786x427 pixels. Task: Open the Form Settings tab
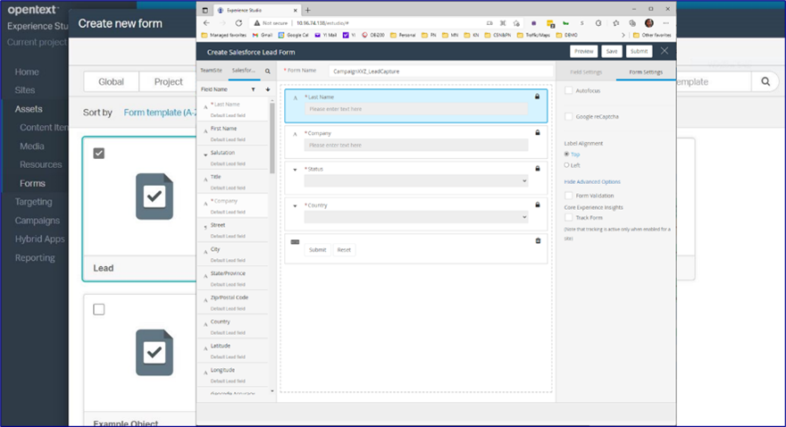pyautogui.click(x=646, y=72)
